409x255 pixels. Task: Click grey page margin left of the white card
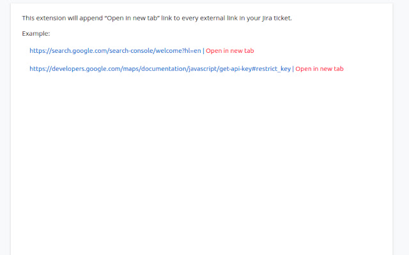5,130
